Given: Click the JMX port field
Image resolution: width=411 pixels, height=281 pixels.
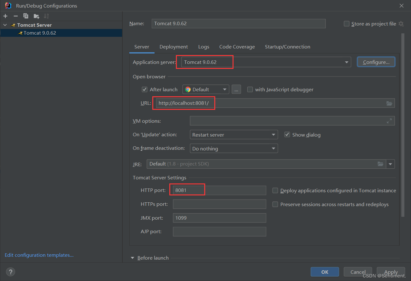Looking at the screenshot, I should [x=219, y=218].
